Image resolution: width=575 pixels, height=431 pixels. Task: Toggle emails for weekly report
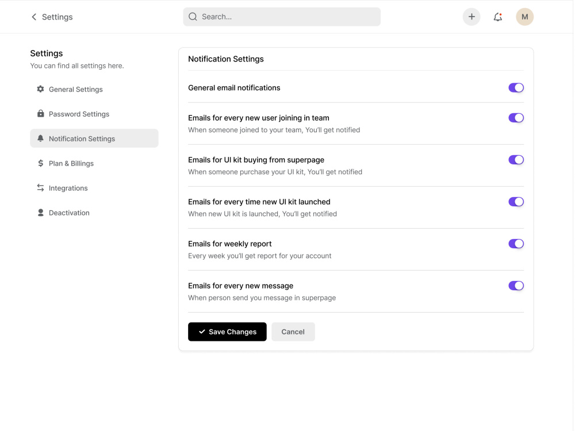click(x=516, y=244)
